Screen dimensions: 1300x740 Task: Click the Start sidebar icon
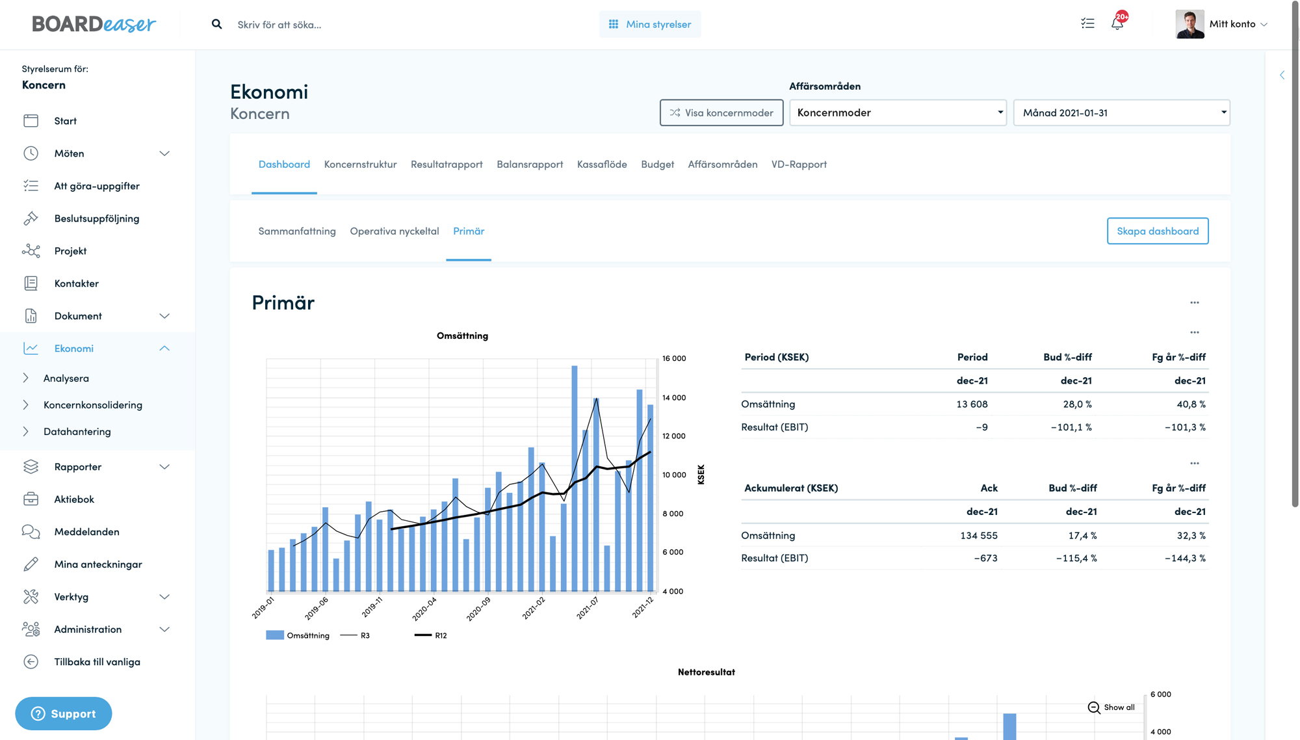click(x=31, y=121)
